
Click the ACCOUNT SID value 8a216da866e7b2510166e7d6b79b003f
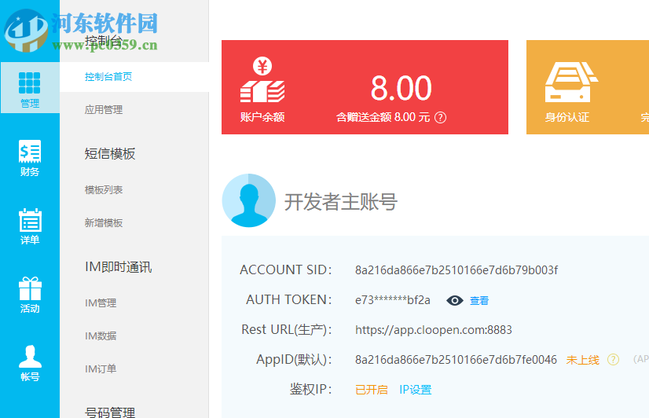coord(456,270)
